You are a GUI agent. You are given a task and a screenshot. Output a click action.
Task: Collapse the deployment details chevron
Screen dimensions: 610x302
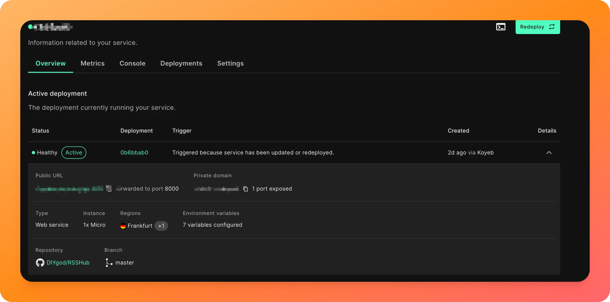(x=549, y=153)
